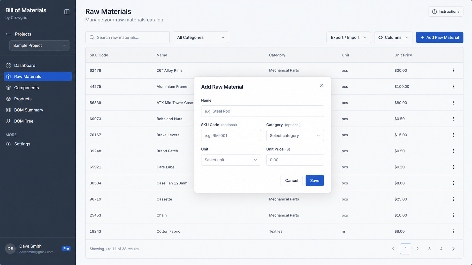
Task: Open the All Categories filter dropdown
Action: click(x=201, y=37)
